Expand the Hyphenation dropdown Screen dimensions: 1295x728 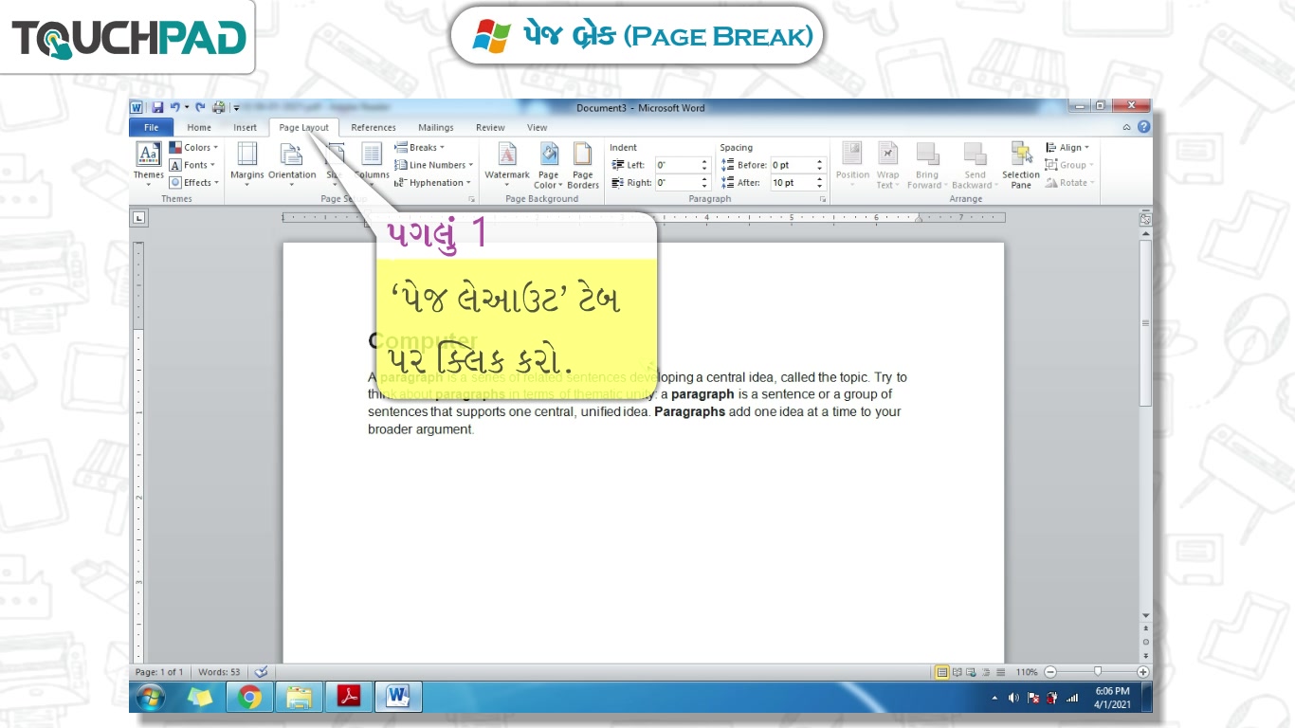coord(432,183)
